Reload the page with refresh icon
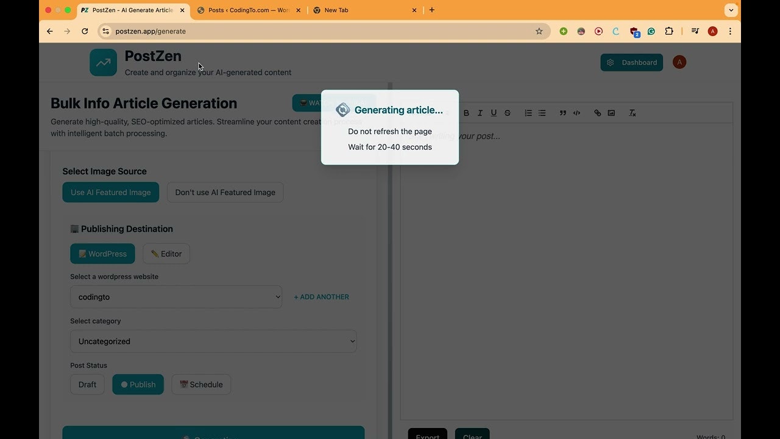Image resolution: width=780 pixels, height=439 pixels. (x=85, y=31)
